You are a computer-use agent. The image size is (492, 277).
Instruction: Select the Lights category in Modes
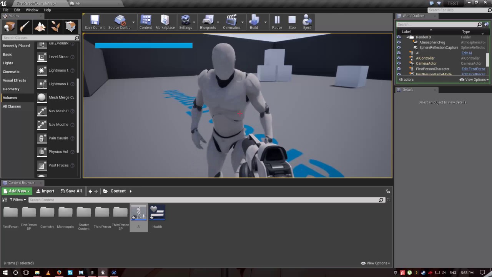(x=8, y=63)
